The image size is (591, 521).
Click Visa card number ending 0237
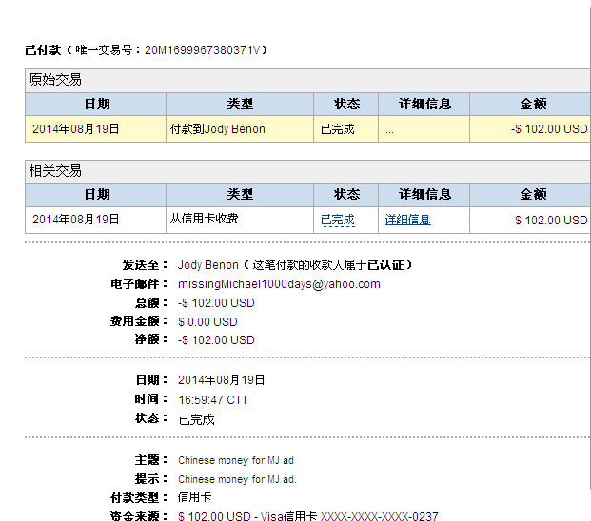379,516
